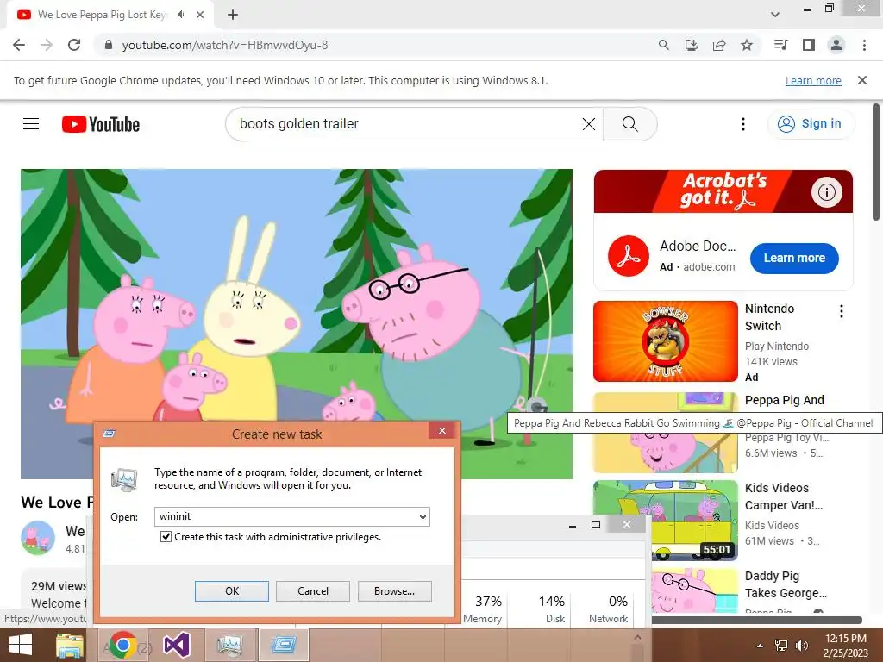Open File Explorer from the taskbar
The image size is (883, 662).
70,645
